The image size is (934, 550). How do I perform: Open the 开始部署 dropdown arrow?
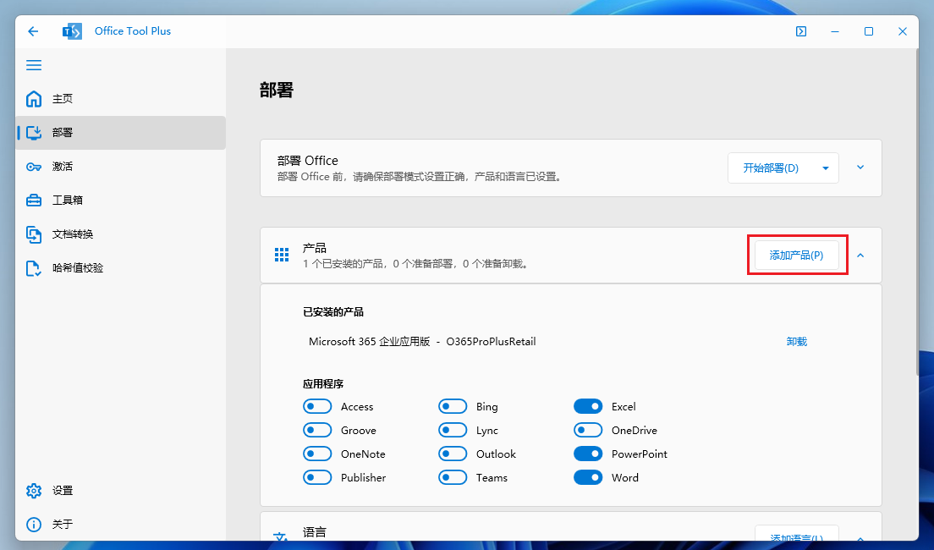(826, 168)
